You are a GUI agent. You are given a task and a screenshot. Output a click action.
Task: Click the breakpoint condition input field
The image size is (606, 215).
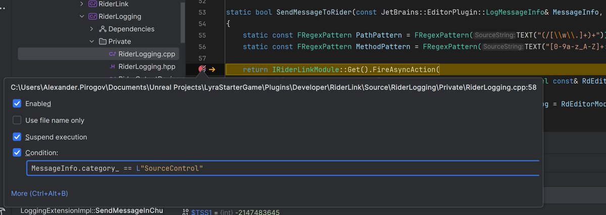point(283,168)
